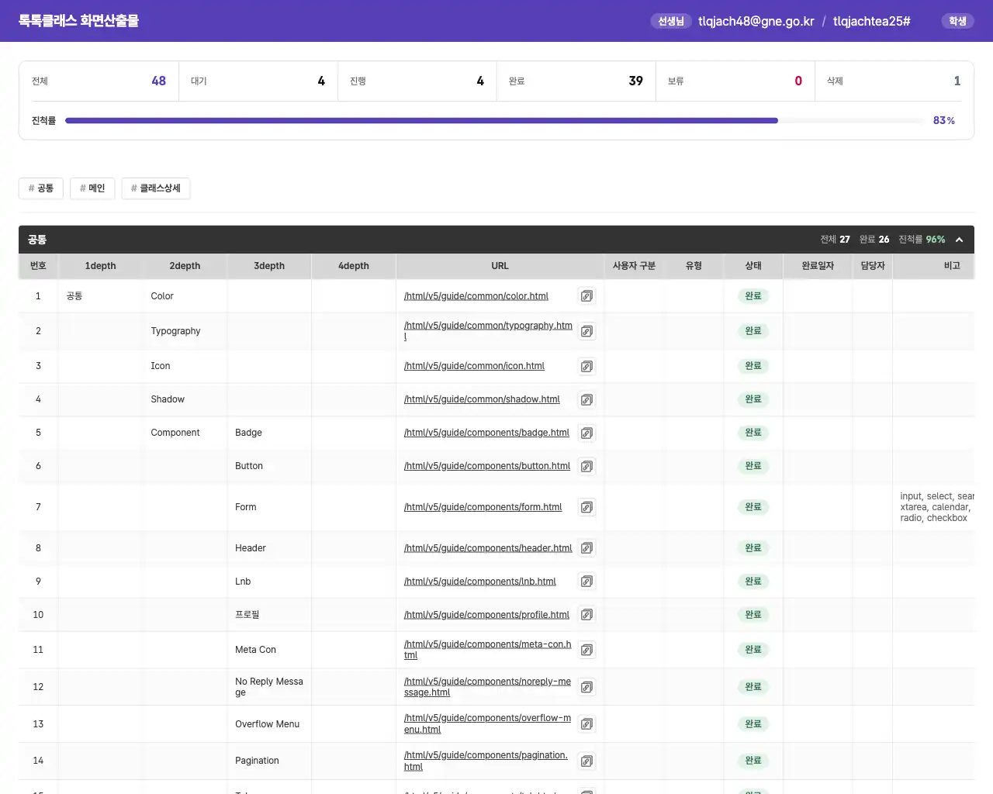Open the typography.html link

(488, 331)
